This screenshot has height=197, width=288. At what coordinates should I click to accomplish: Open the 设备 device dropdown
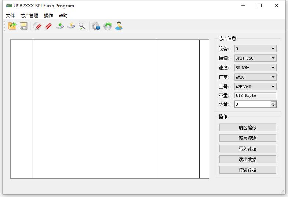(x=255, y=49)
